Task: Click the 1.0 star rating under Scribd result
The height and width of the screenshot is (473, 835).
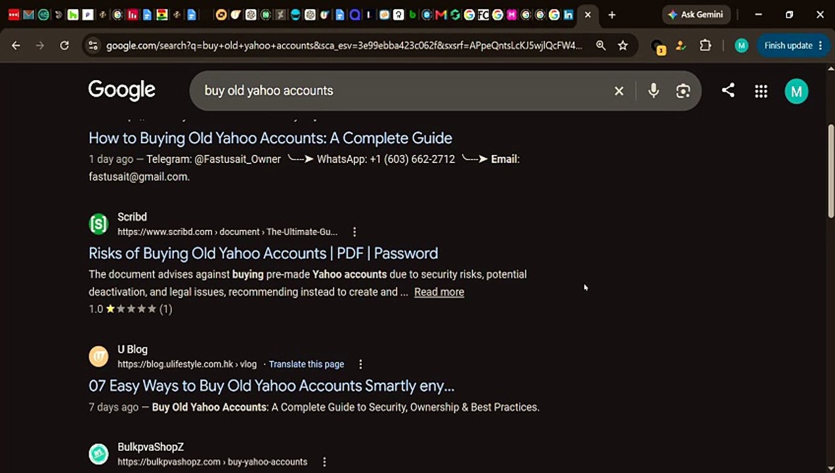Action: click(x=131, y=309)
